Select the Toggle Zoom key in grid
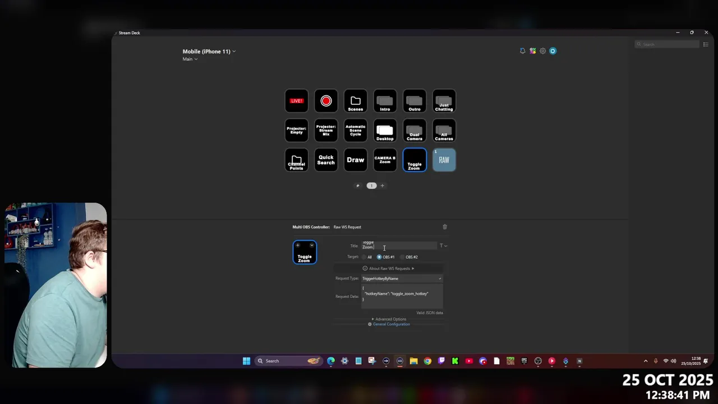The width and height of the screenshot is (718, 404). click(x=415, y=160)
